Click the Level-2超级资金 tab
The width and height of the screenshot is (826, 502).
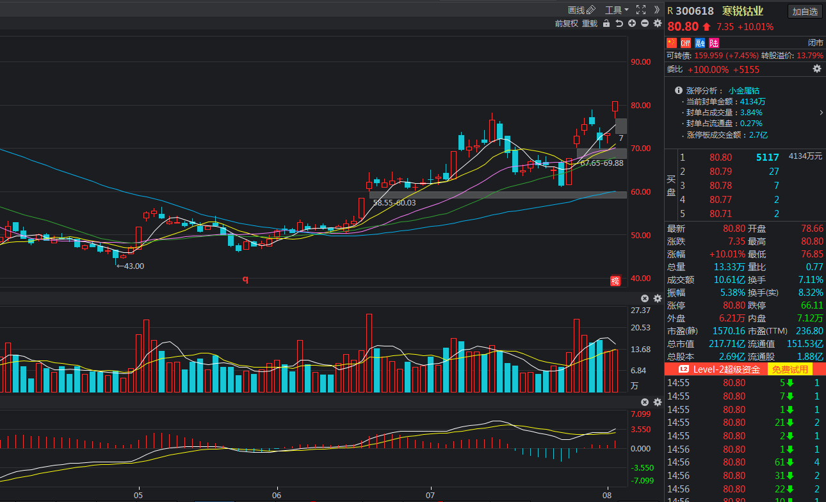tap(720, 369)
